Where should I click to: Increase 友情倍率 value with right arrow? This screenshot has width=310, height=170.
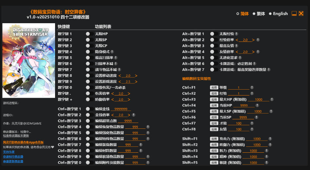(x=253, y=52)
